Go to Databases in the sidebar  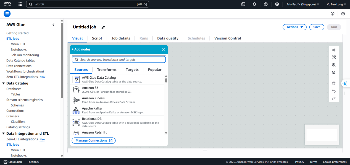pos(14,89)
